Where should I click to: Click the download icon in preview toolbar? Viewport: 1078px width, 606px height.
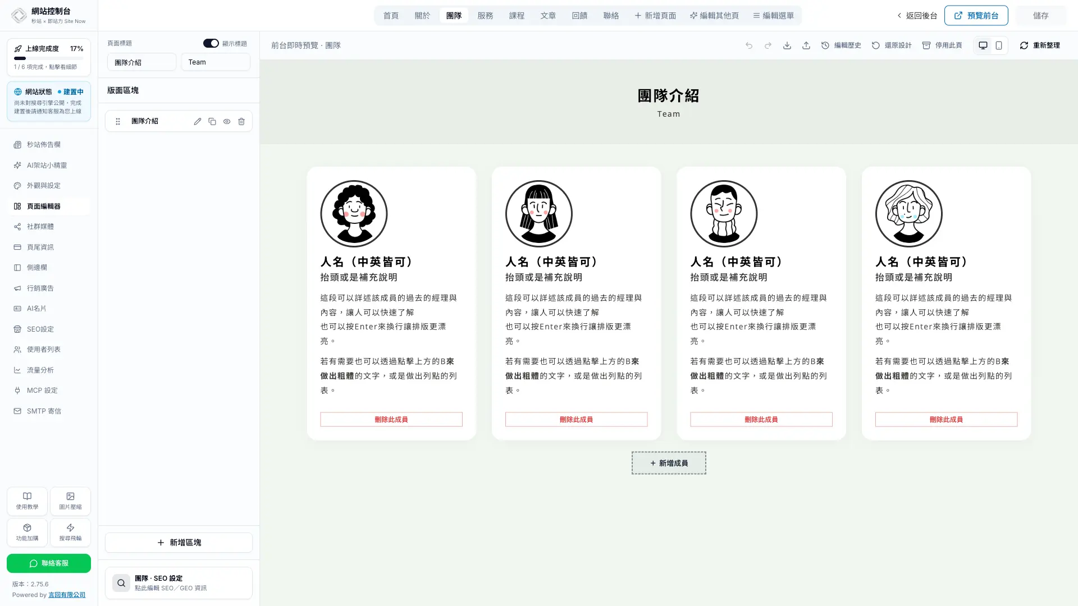[x=787, y=45]
